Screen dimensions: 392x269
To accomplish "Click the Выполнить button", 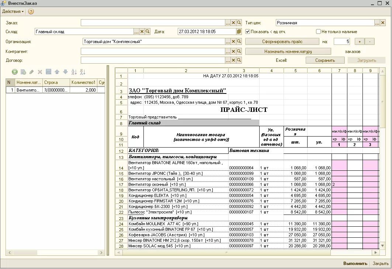I will point(355,263).
